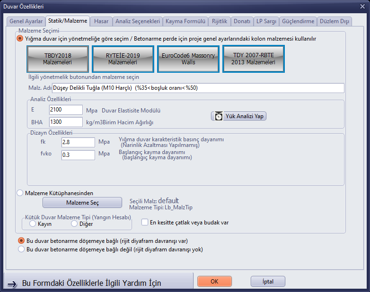
Task: Choose Diğer as log wall material
Action: pyautogui.click(x=74, y=223)
